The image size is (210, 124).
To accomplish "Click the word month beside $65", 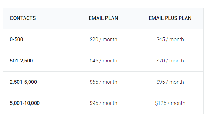I will (110, 82).
